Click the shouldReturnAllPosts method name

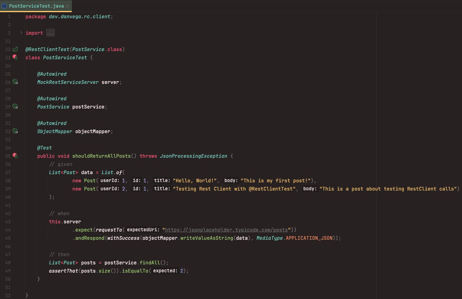point(101,156)
